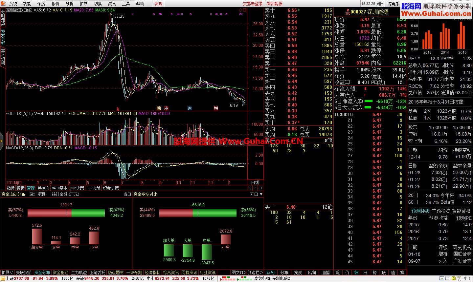The height and width of the screenshot is (282, 473).
Task: Open the 五日 period dropdown arrow
Action: click(261, 194)
